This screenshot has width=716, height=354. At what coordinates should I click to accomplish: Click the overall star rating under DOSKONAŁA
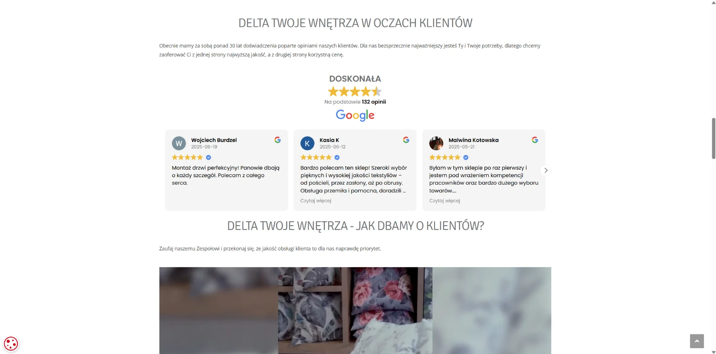[355, 92]
